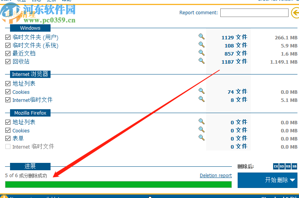This screenshot has width=299, height=198.
Task: Open the Deletion report link
Action: pyautogui.click(x=216, y=176)
